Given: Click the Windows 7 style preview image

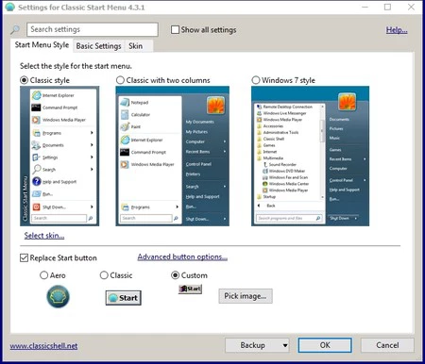Looking at the screenshot, I should point(310,157).
